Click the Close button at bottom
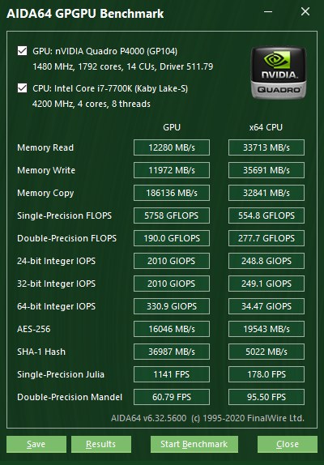This screenshot has width=324, height=465. pos(288,444)
